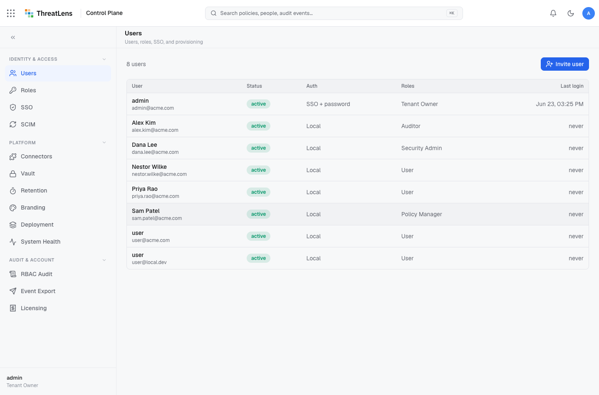Screen dimensions: 599x395
Task: Click the Licensing receipt icon
Action: pyautogui.click(x=13, y=308)
